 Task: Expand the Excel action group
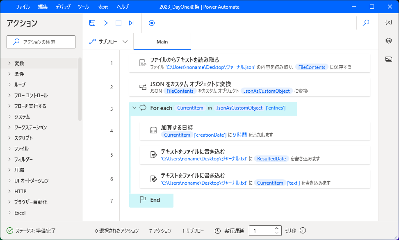[9, 213]
